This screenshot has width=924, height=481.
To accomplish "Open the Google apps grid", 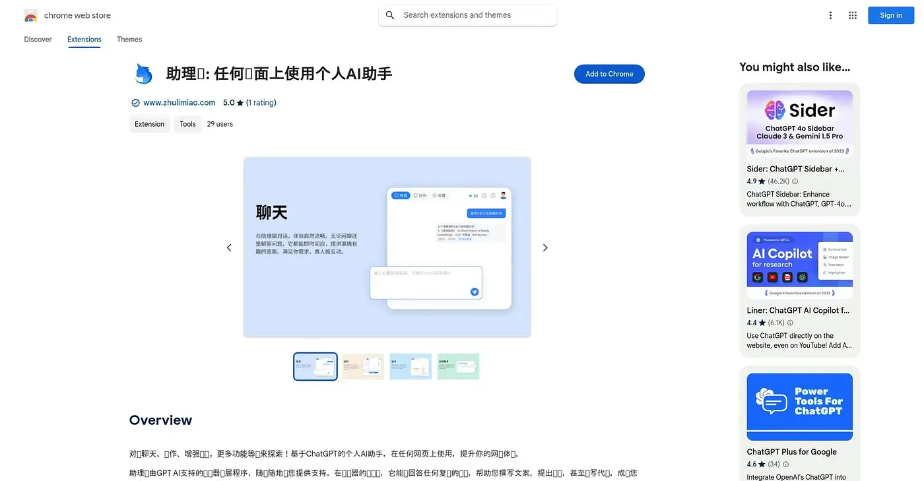I will [x=853, y=15].
